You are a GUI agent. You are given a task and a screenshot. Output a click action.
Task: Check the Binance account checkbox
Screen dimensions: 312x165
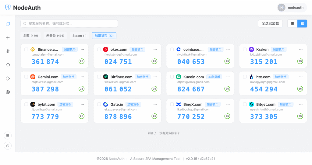(26, 49)
